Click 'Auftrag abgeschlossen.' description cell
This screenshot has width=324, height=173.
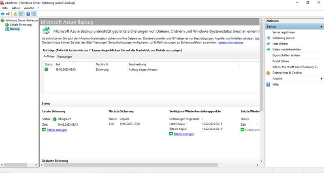tap(143, 70)
